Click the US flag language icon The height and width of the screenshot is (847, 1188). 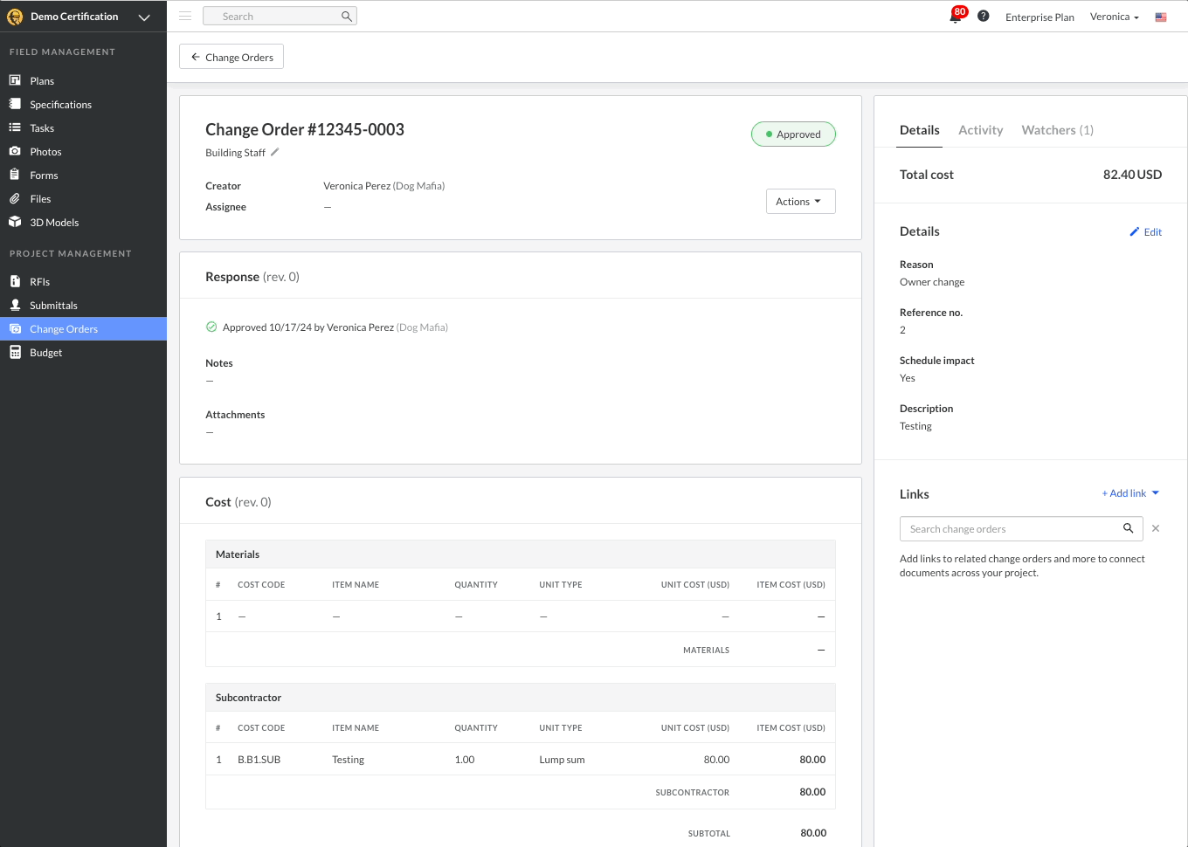[x=1161, y=17]
